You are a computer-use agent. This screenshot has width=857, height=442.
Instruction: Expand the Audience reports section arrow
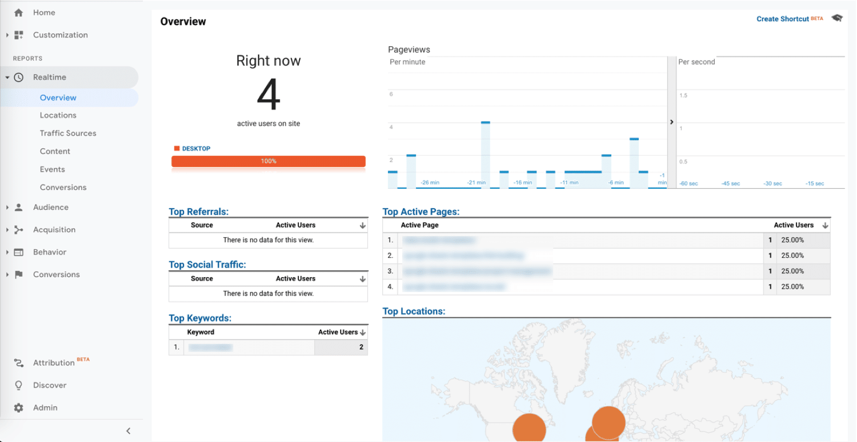click(x=7, y=208)
